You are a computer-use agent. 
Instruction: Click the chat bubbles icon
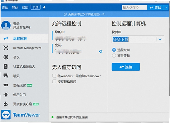pyautogui.click(x=6, y=76)
